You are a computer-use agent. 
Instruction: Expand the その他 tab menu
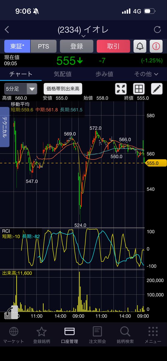[x=146, y=74]
